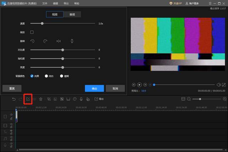
Task: Toggle fullscreen preview icon
Action: (x=224, y=85)
